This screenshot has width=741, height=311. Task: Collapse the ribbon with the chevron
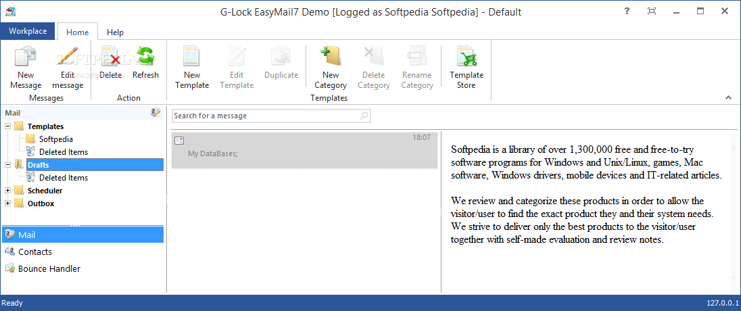tap(729, 98)
